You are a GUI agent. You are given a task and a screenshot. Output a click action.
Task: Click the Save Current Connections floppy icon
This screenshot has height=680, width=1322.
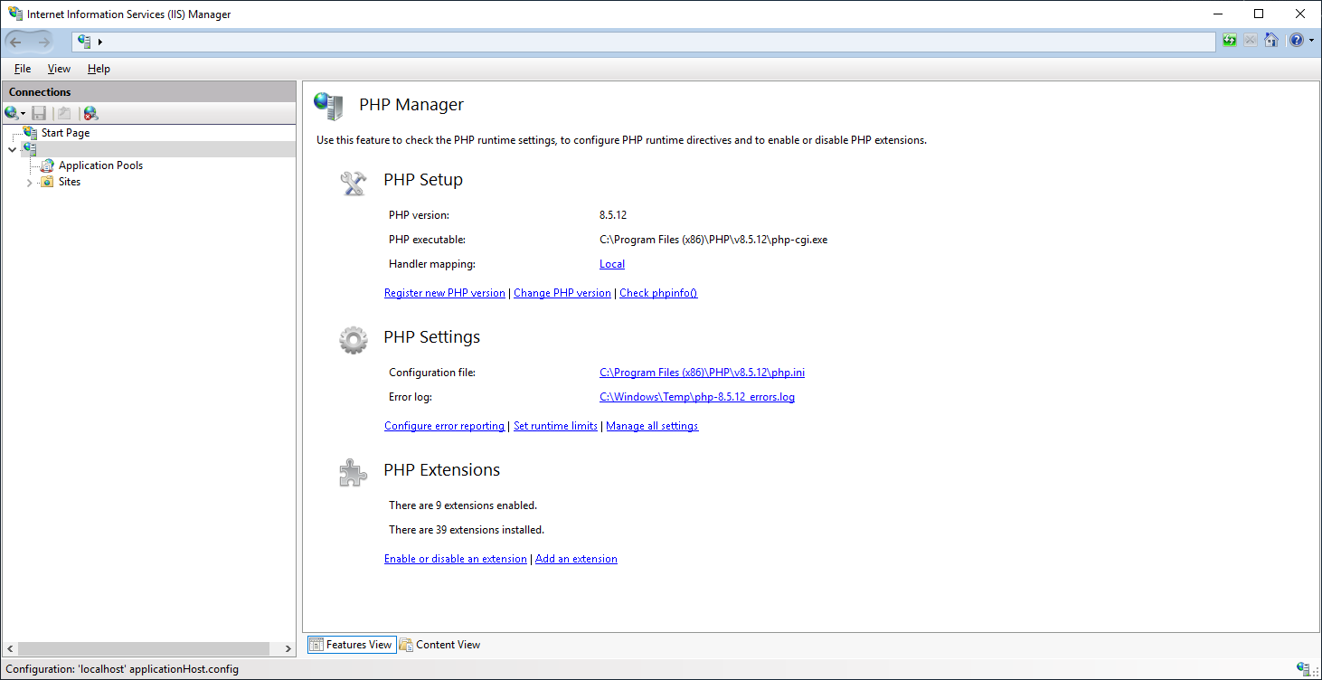coord(39,113)
